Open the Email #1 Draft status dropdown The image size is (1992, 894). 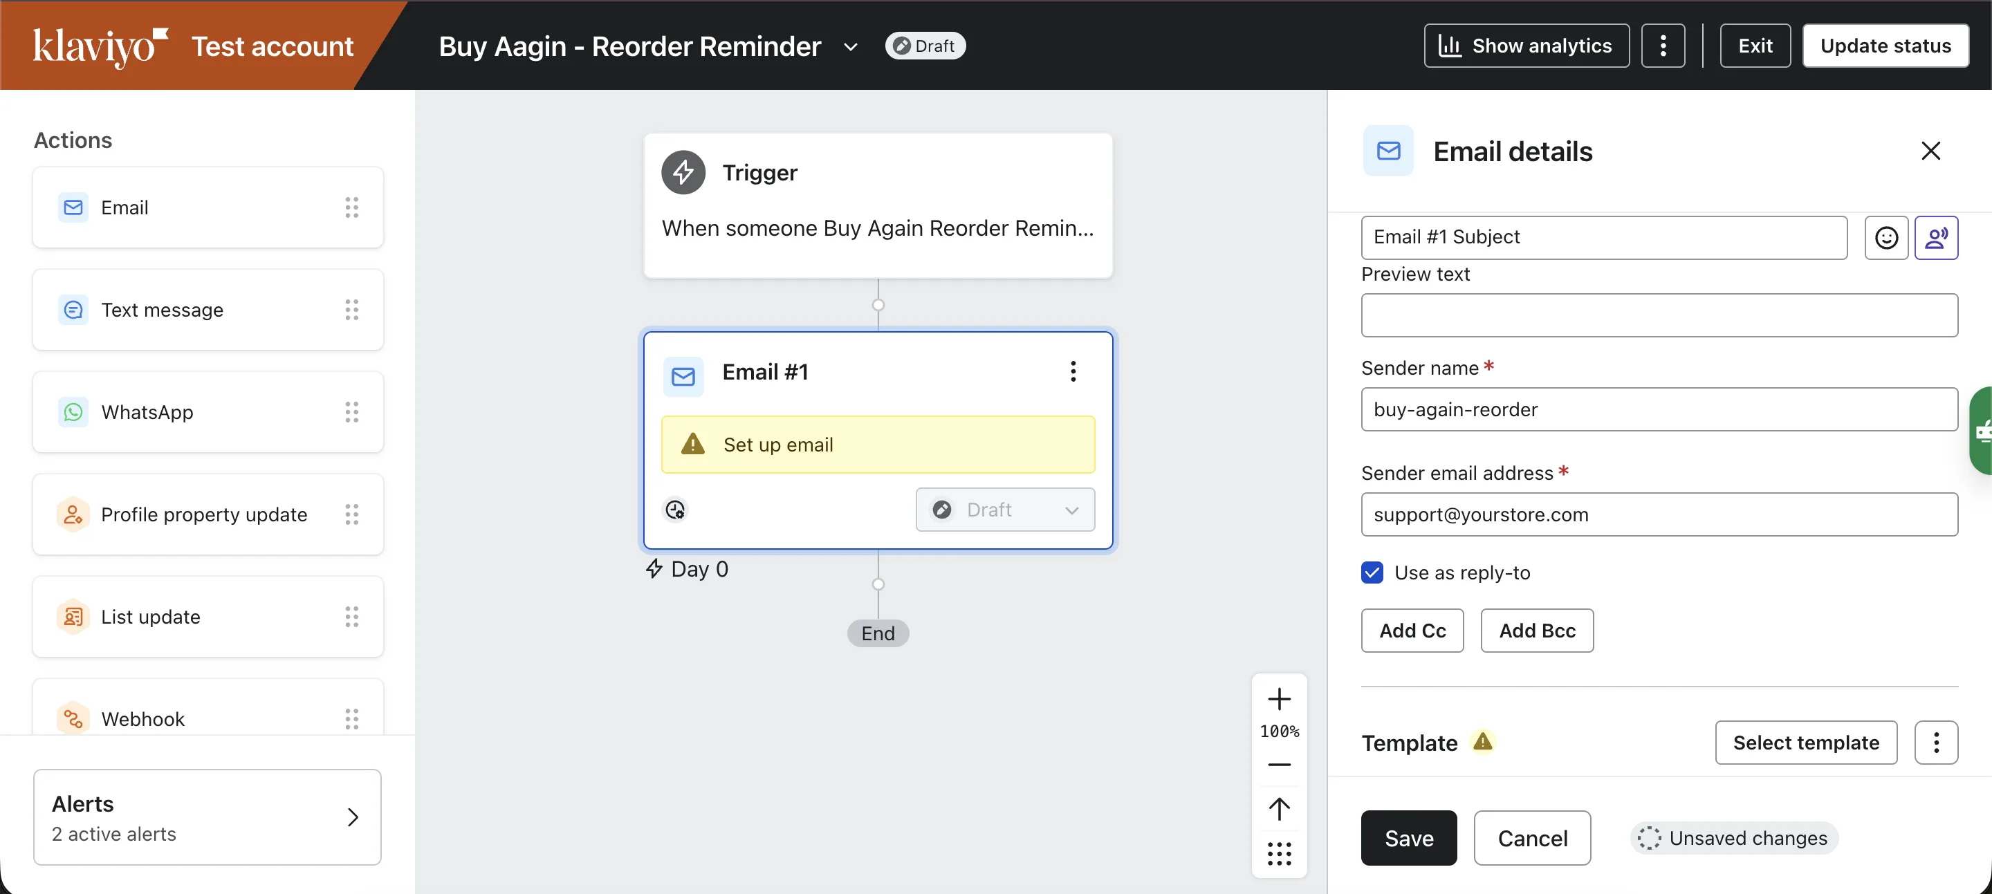pyautogui.click(x=1004, y=510)
